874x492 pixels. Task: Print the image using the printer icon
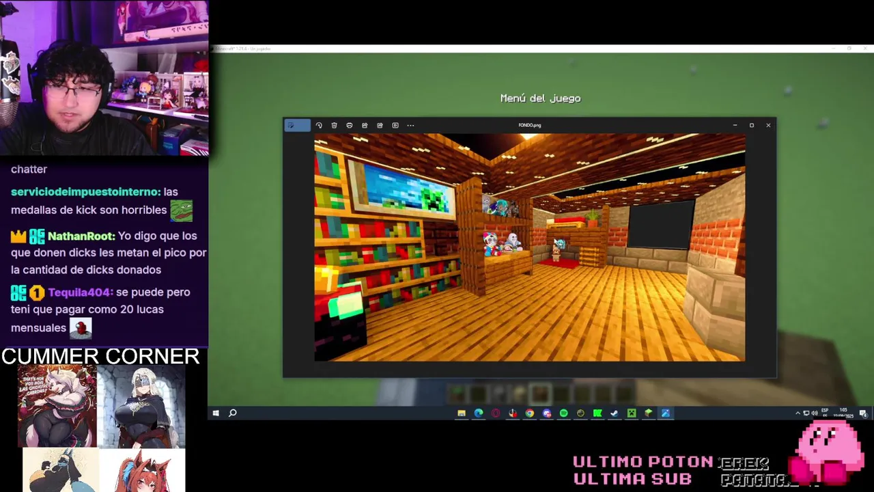click(349, 125)
